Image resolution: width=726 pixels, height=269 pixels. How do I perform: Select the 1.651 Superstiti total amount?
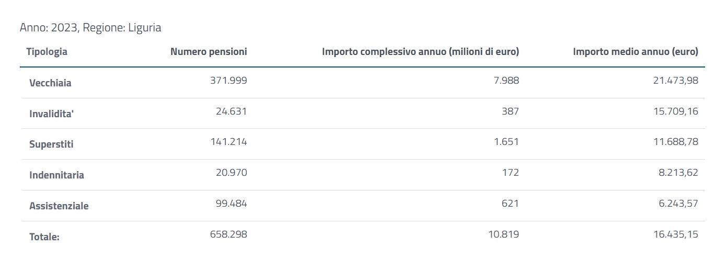coord(506,142)
